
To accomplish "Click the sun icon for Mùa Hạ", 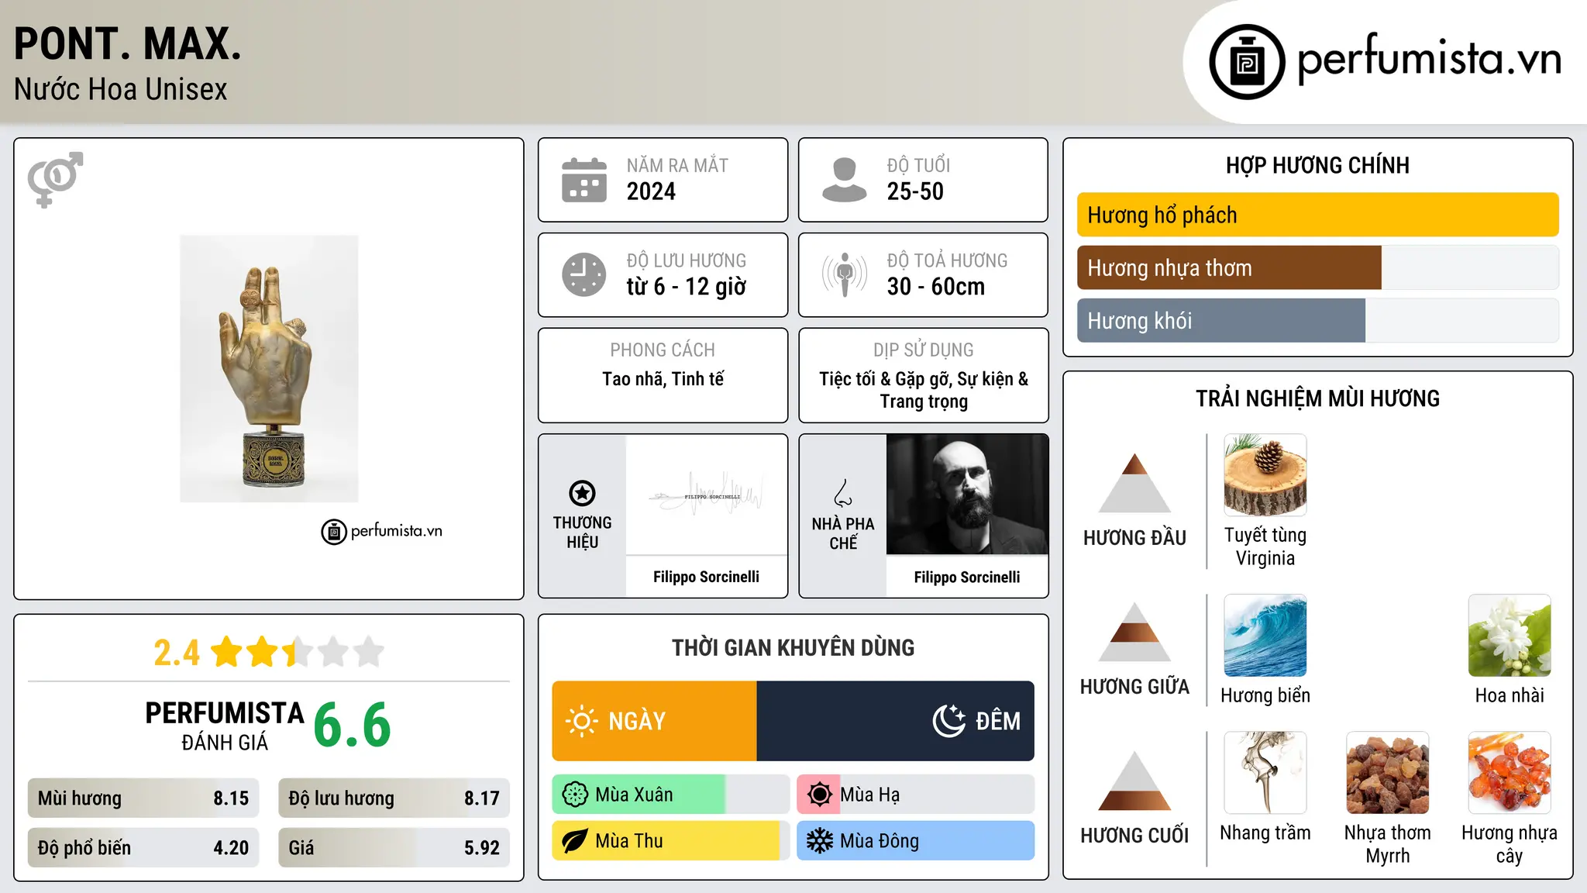I will tap(819, 795).
